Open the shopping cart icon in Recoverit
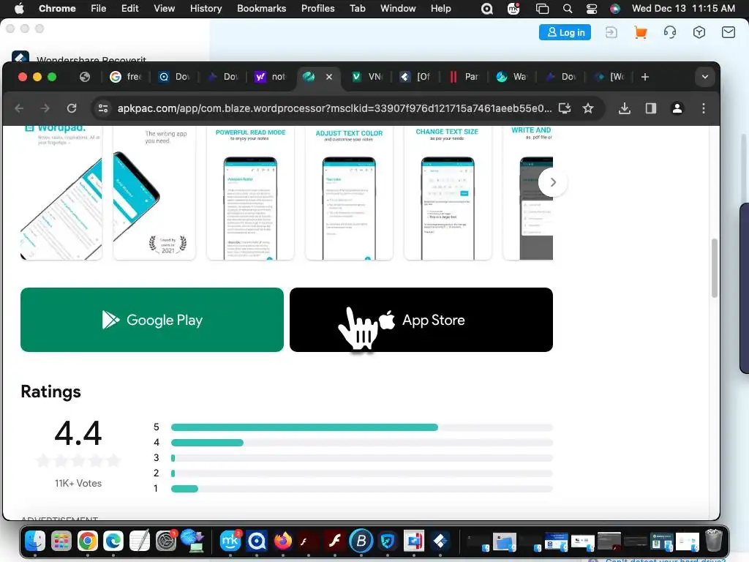 (640, 32)
